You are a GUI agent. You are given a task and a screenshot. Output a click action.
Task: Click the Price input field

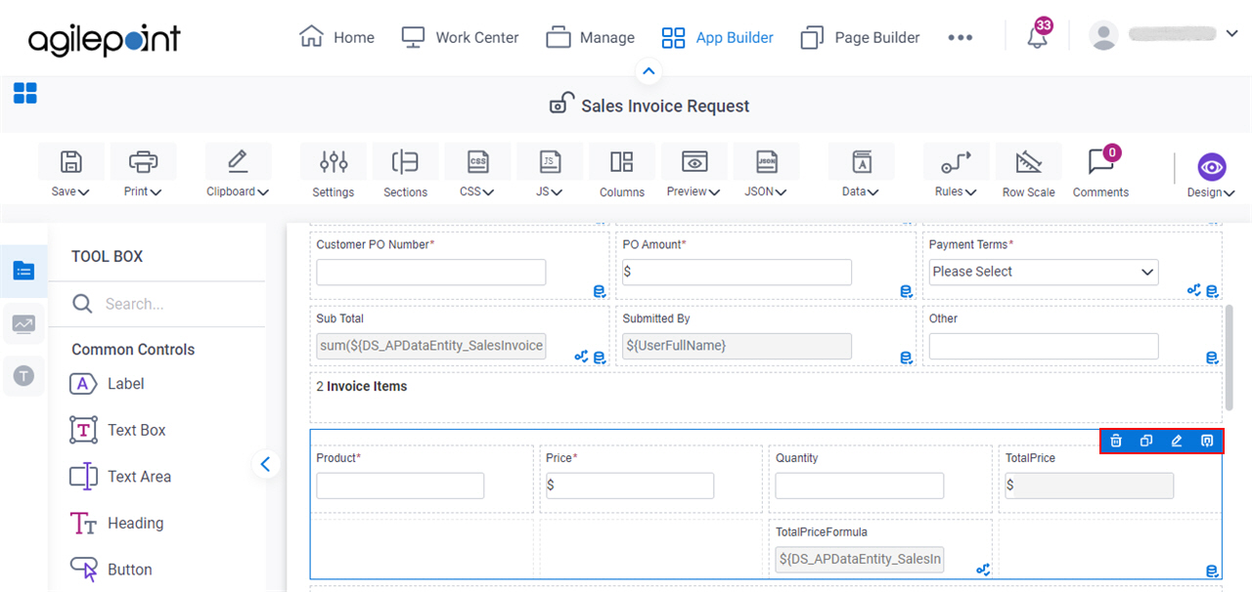pos(630,486)
